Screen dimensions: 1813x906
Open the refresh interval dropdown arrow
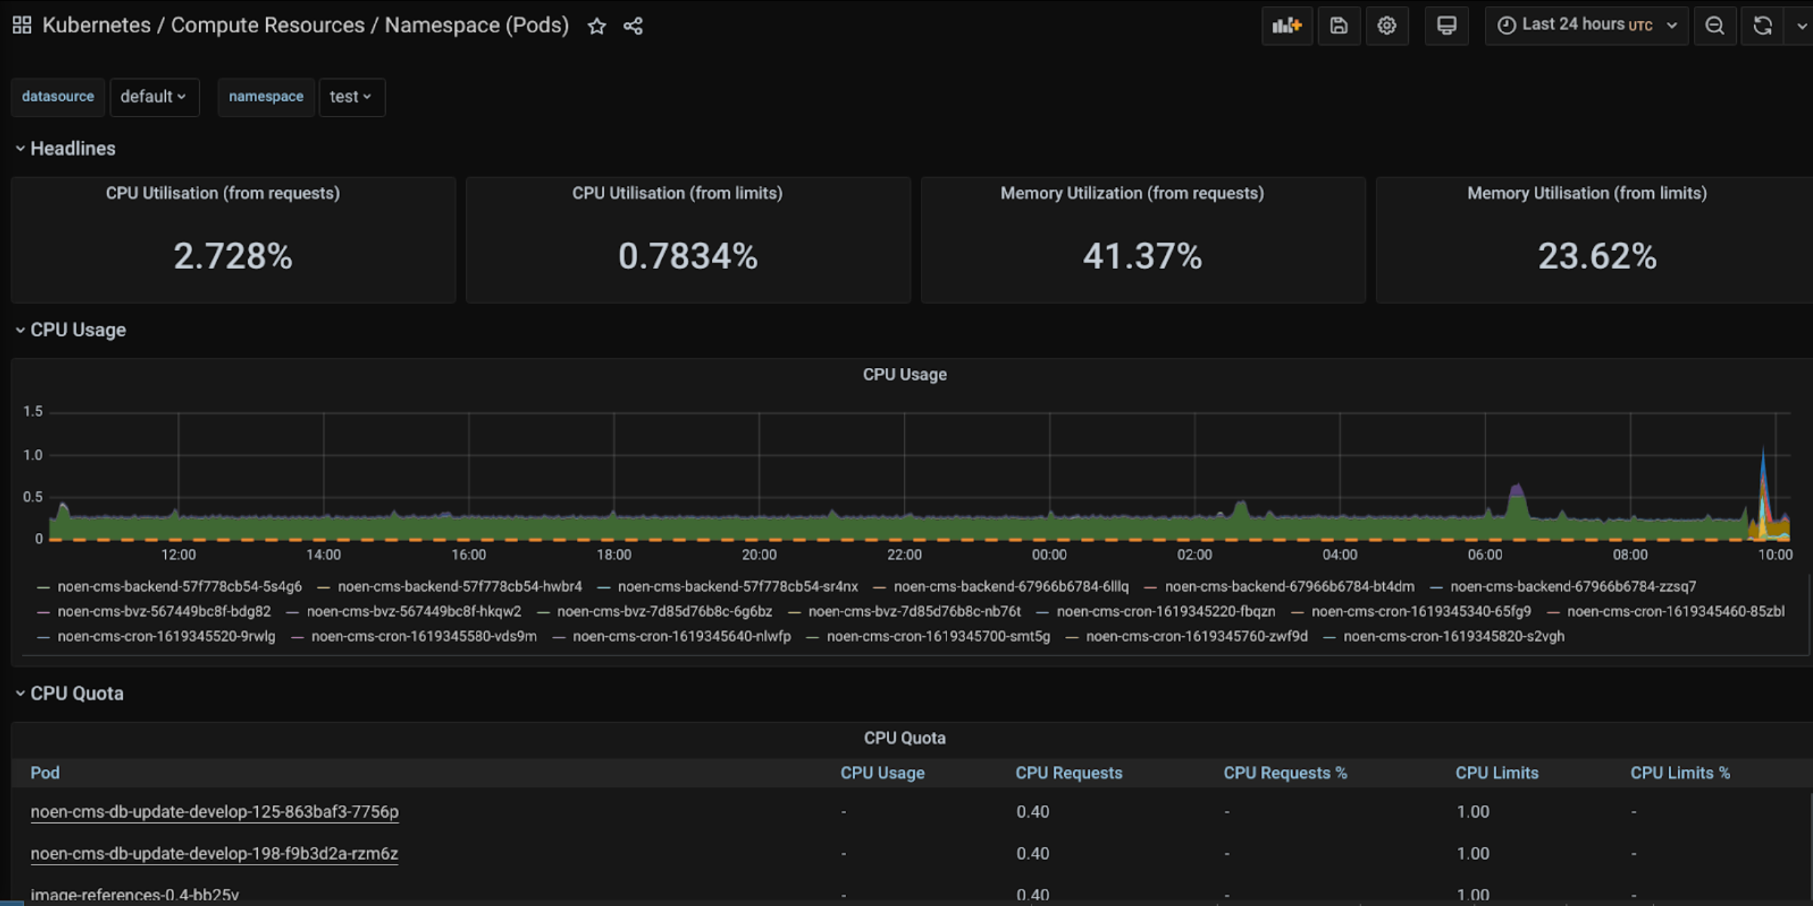pyautogui.click(x=1801, y=26)
